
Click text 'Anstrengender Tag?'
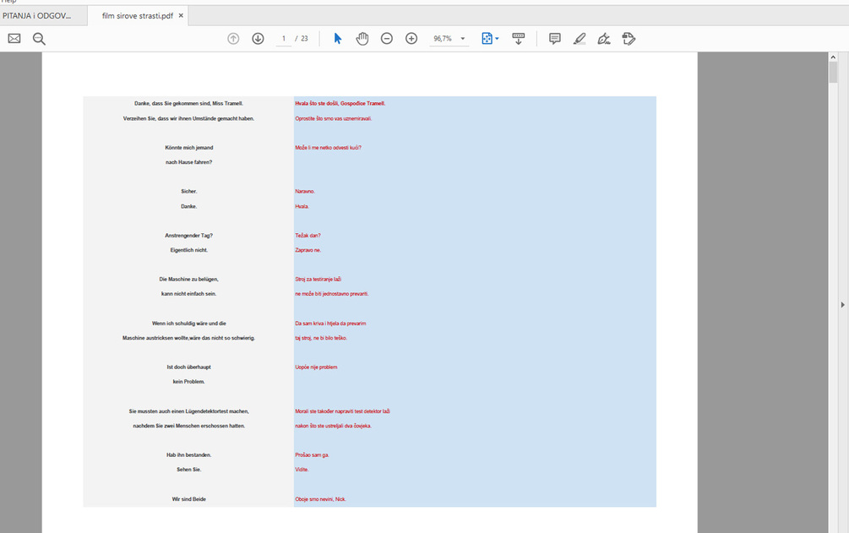point(189,236)
